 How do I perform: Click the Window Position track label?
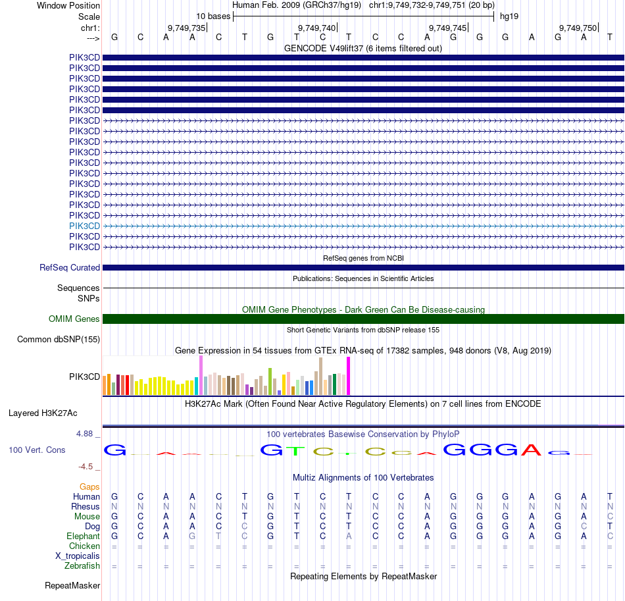coord(68,5)
